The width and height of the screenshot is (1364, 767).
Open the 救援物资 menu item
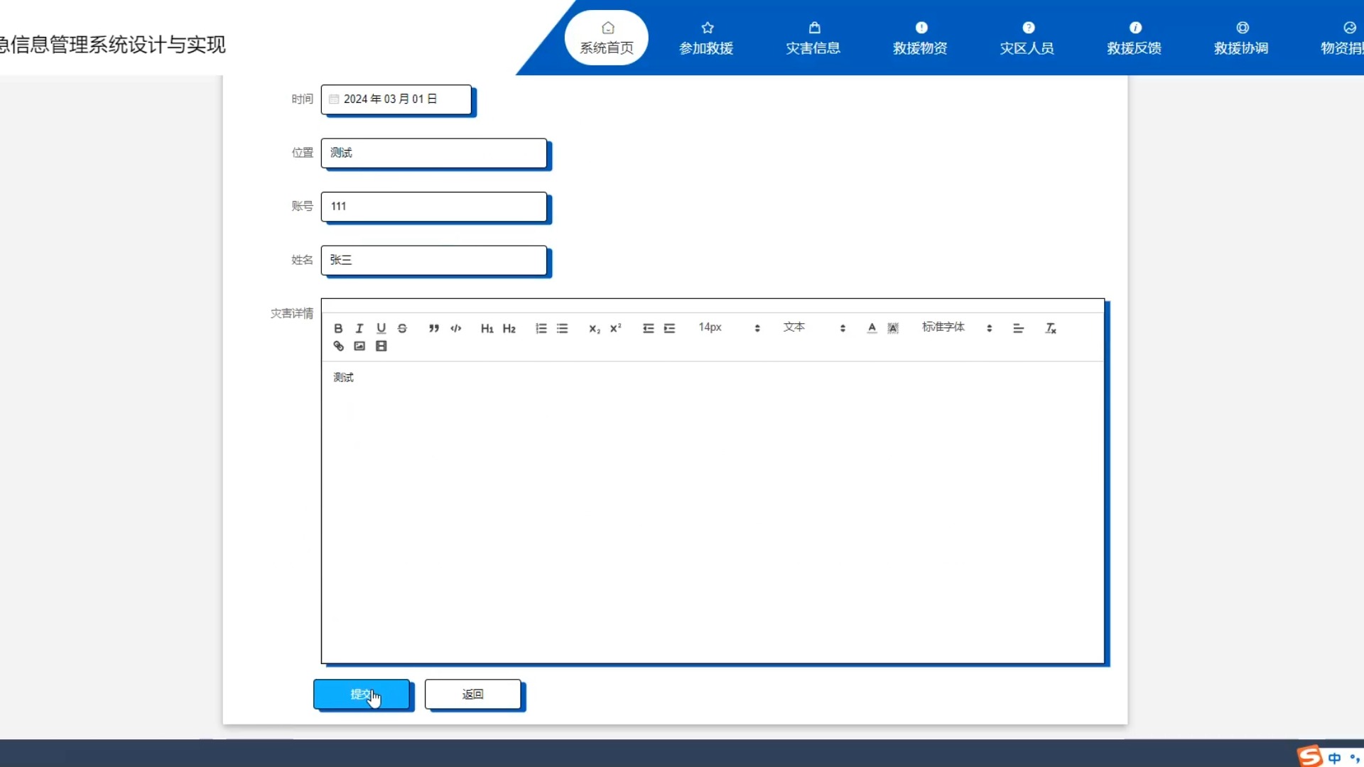(x=920, y=38)
